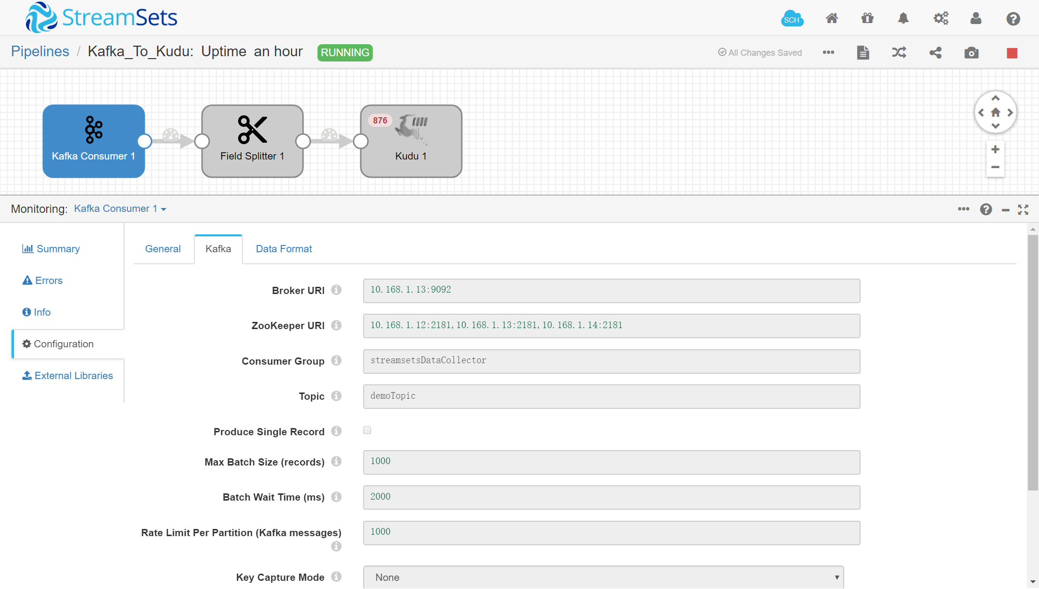Take a pipeline snapshot with camera icon
Screen dimensions: 1039x589
pyautogui.click(x=971, y=53)
